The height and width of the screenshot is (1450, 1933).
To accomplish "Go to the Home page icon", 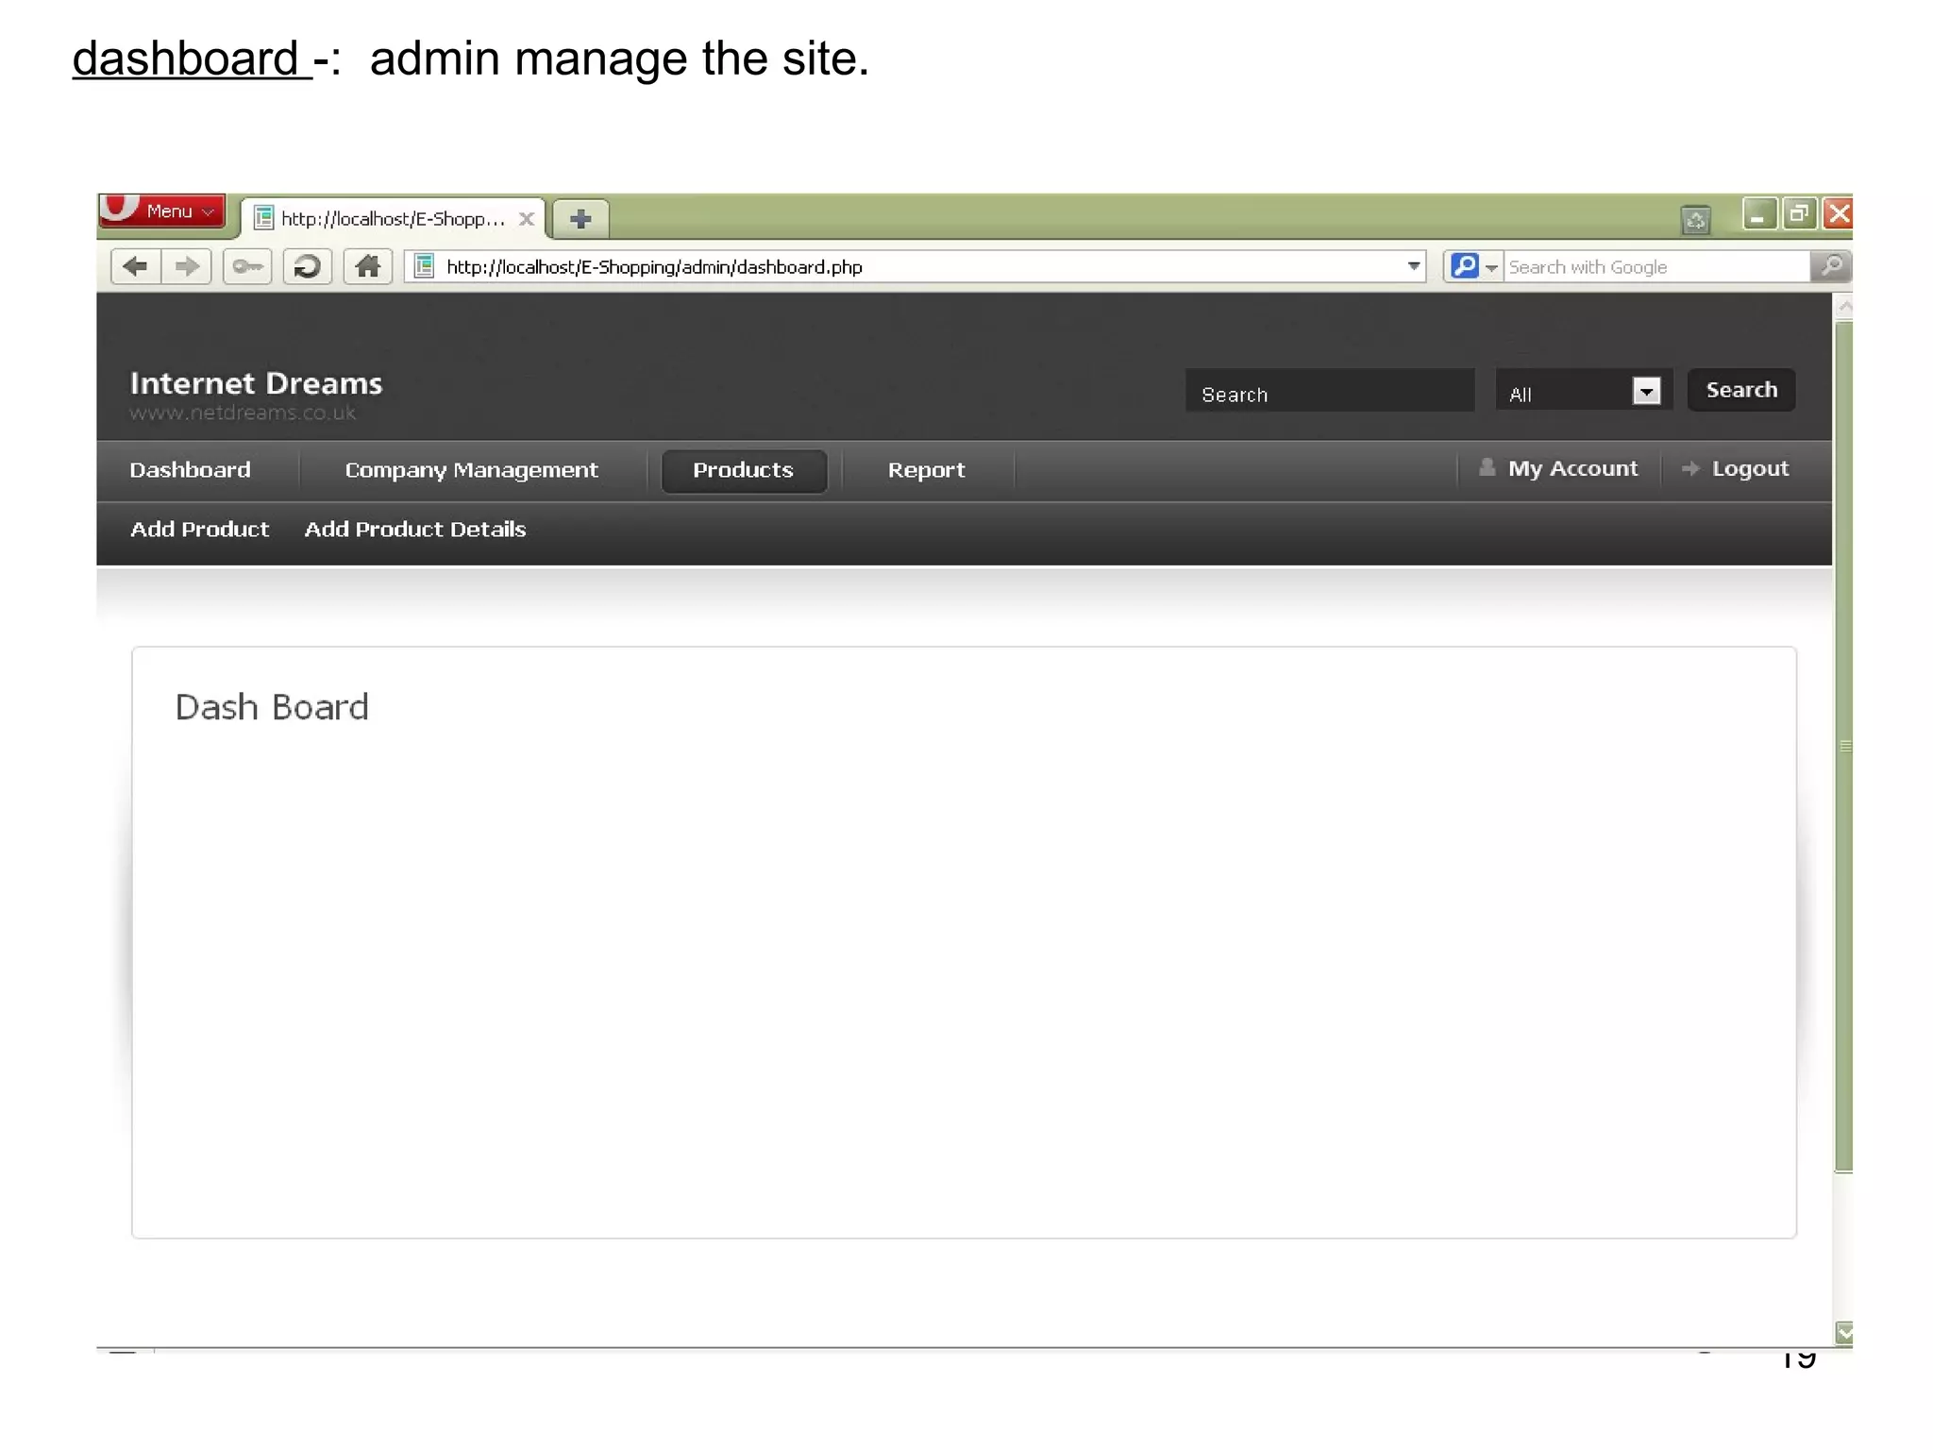I will tap(367, 266).
